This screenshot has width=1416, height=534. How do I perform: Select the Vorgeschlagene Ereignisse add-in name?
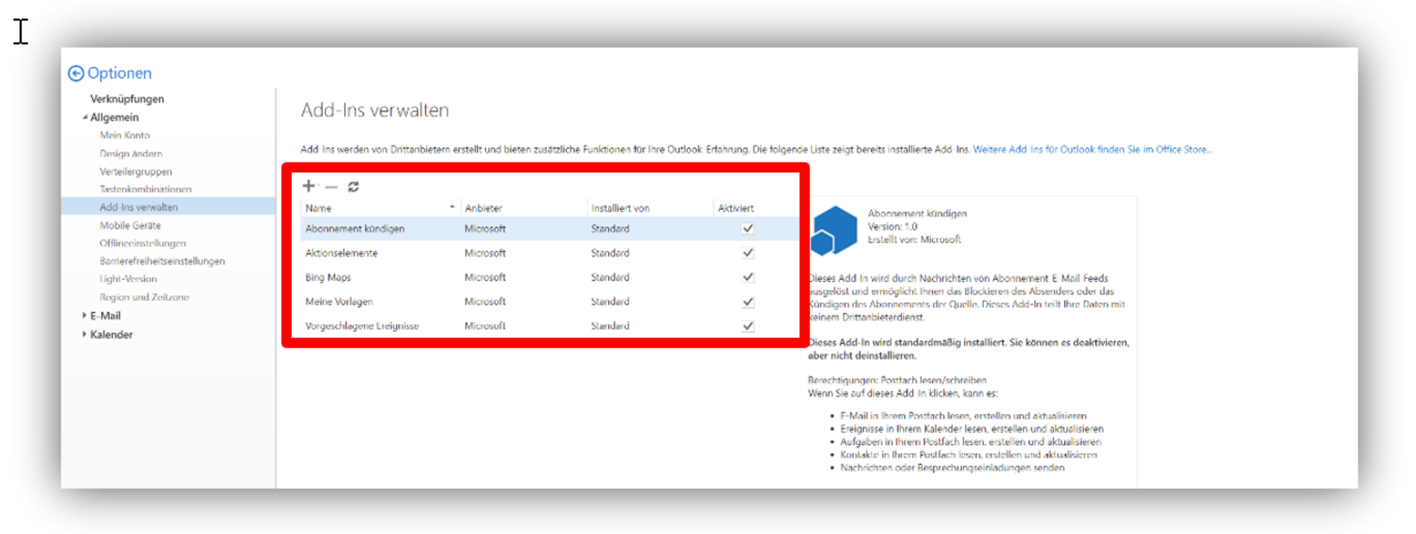click(x=362, y=326)
